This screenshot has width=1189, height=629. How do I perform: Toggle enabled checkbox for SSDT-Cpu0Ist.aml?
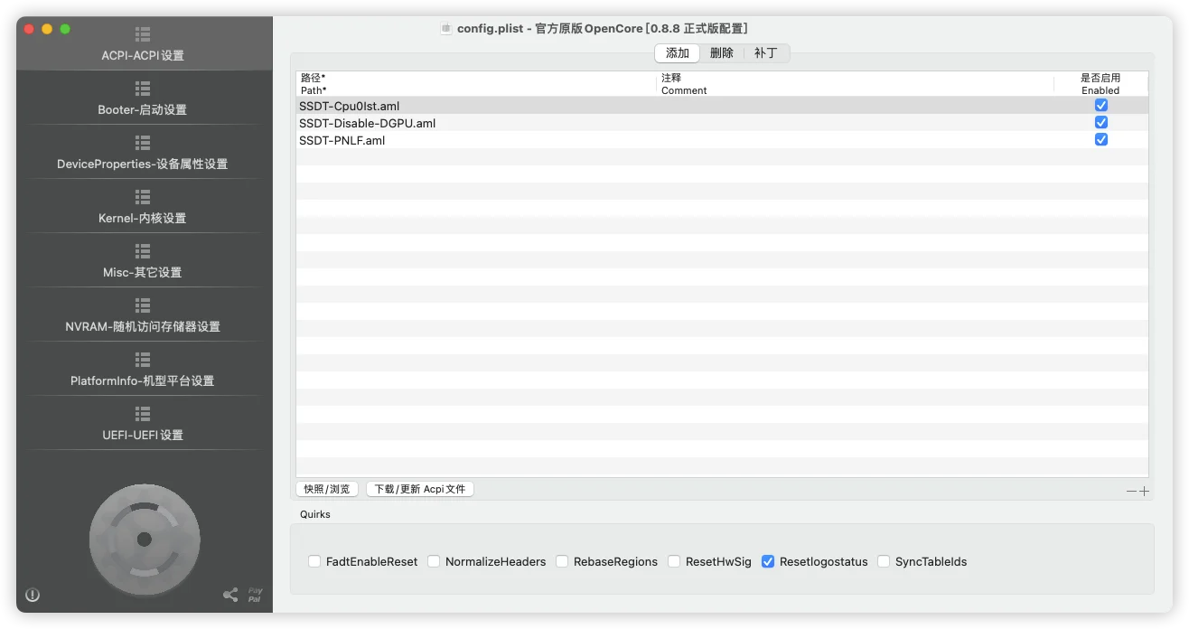[x=1100, y=106]
